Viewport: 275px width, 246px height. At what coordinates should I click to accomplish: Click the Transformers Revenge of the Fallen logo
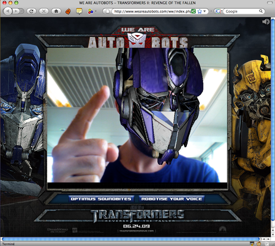(x=137, y=216)
